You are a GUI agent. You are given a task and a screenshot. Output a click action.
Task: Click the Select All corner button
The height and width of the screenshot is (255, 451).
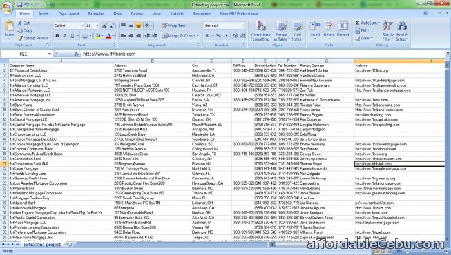pyautogui.click(x=5, y=61)
